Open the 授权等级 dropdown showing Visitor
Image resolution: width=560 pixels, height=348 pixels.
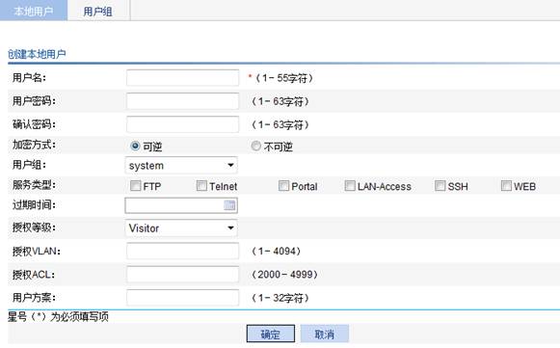[181, 228]
